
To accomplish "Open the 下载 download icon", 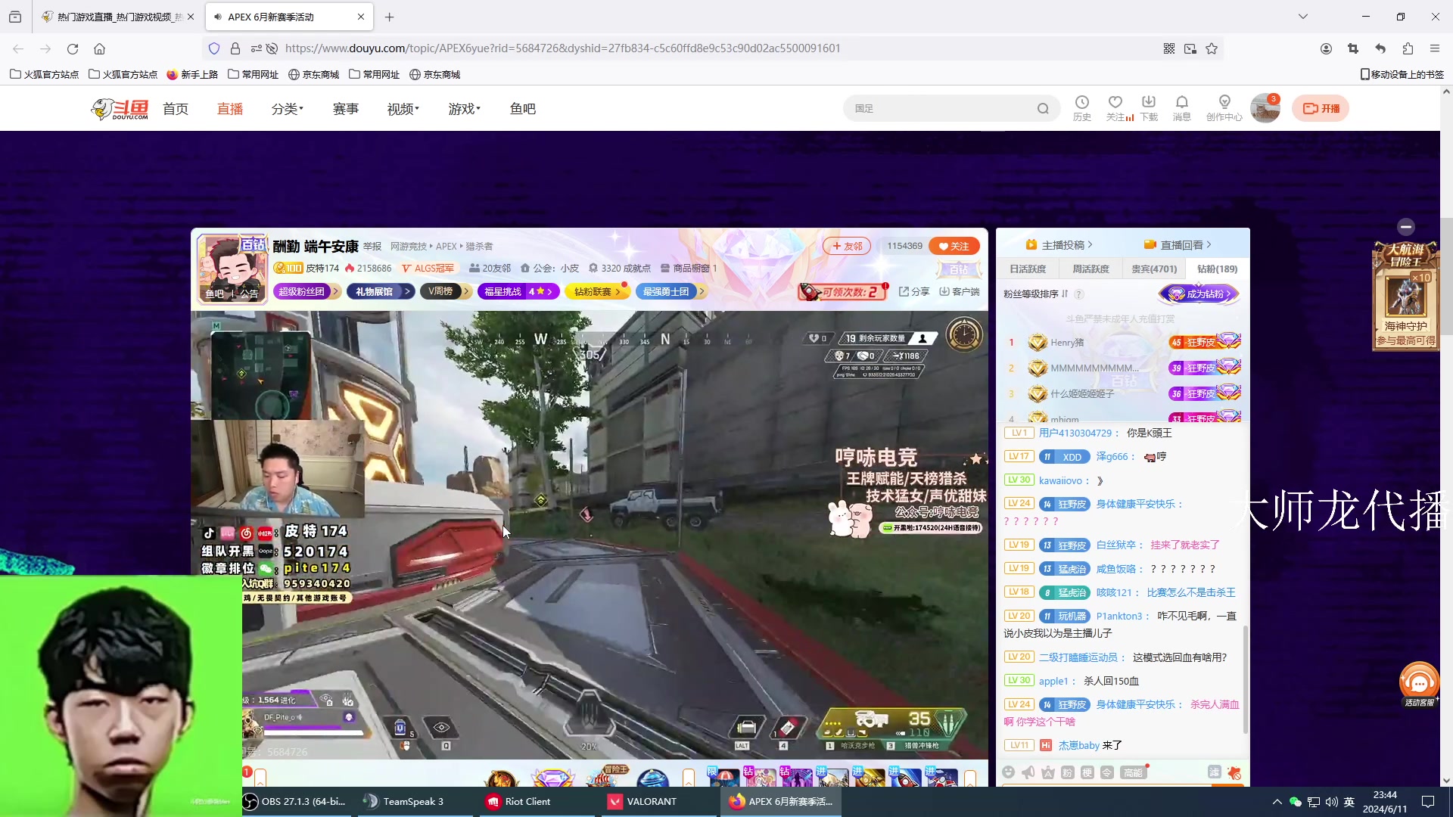I will pyautogui.click(x=1149, y=107).
